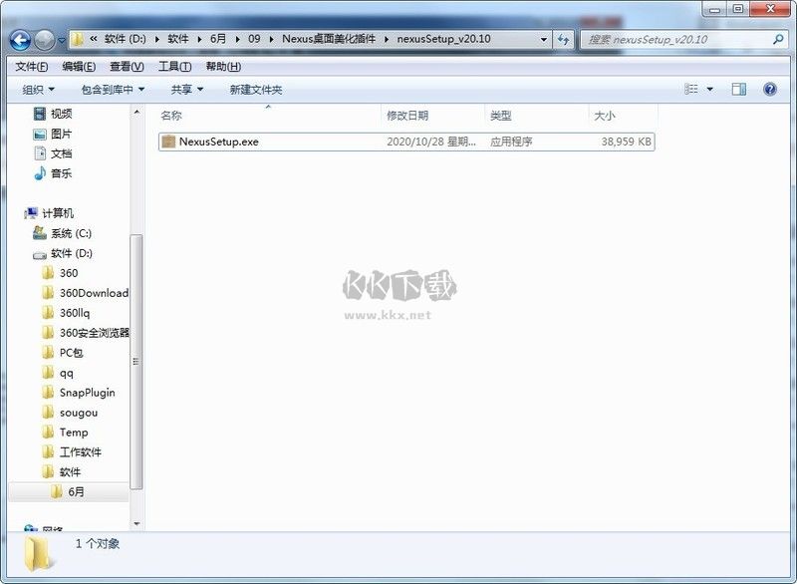Select the NexusSetup.exe file name
Screen dimensions: 797x584
click(218, 142)
